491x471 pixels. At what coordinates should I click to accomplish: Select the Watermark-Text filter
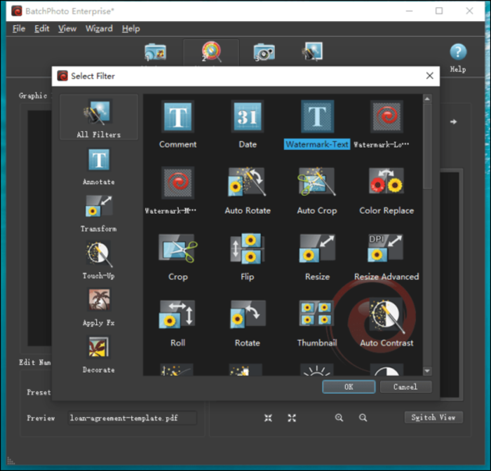[317, 116]
